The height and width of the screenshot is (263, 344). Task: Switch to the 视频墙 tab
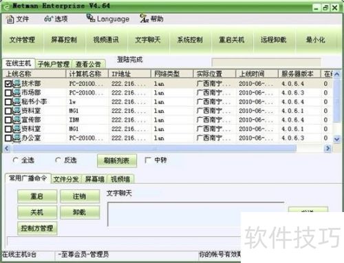120,179
